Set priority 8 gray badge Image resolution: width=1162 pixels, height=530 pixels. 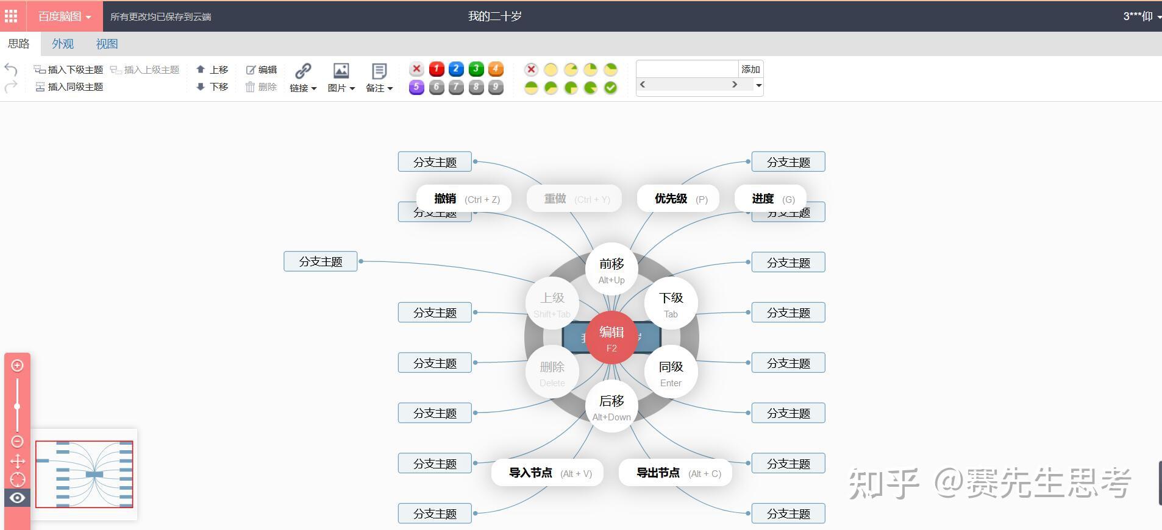tap(476, 87)
